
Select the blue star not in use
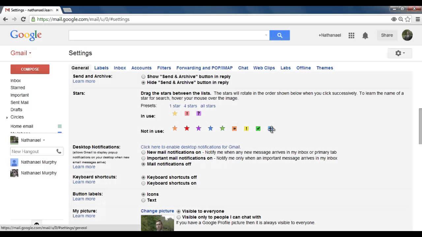point(210,128)
